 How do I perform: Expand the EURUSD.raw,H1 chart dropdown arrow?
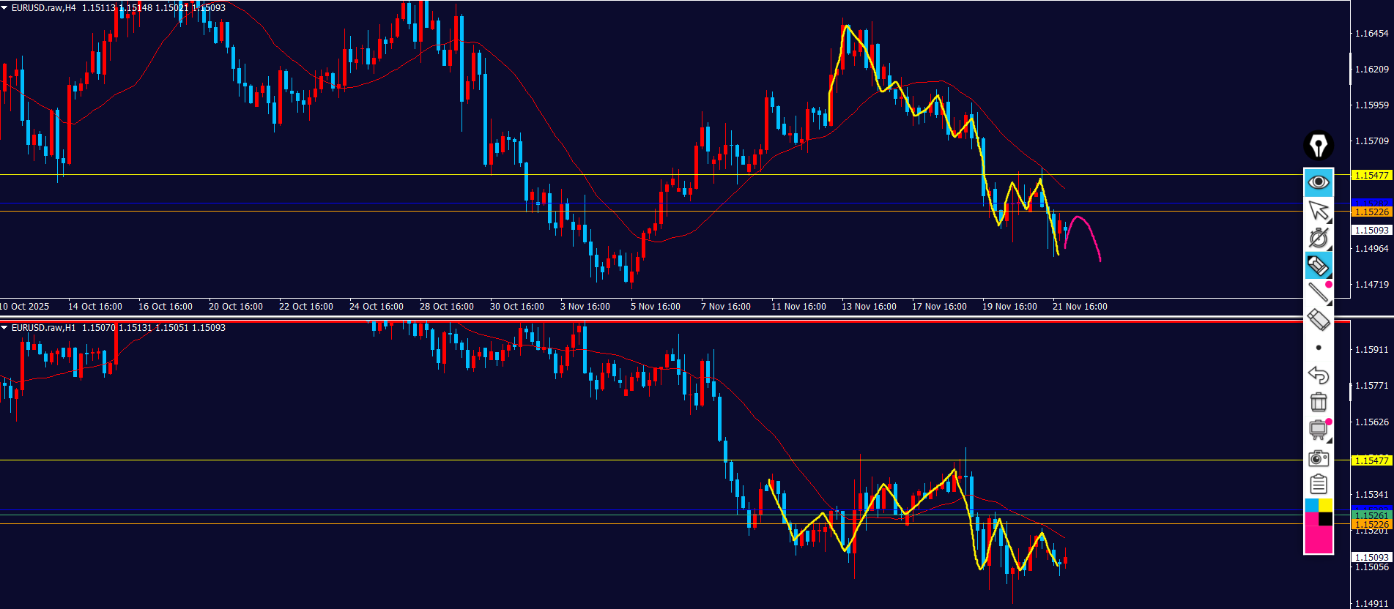5,328
